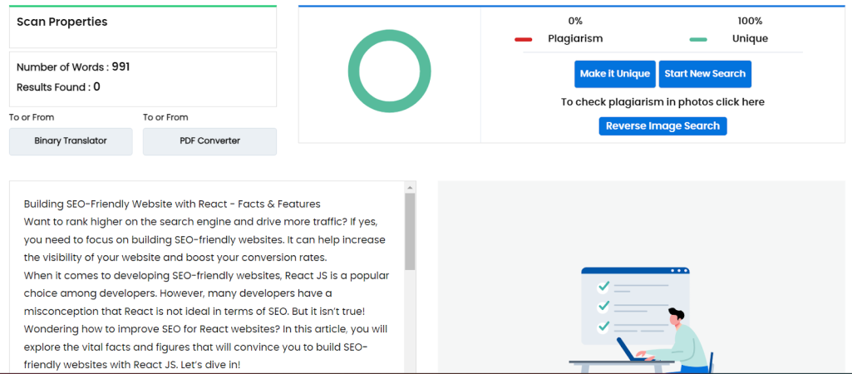The height and width of the screenshot is (374, 852).
Task: Start a new search
Action: [705, 74]
